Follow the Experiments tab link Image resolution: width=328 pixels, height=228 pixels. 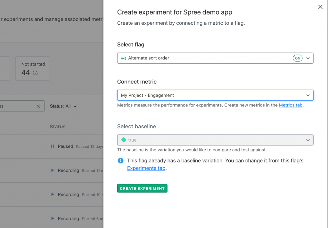tap(146, 168)
